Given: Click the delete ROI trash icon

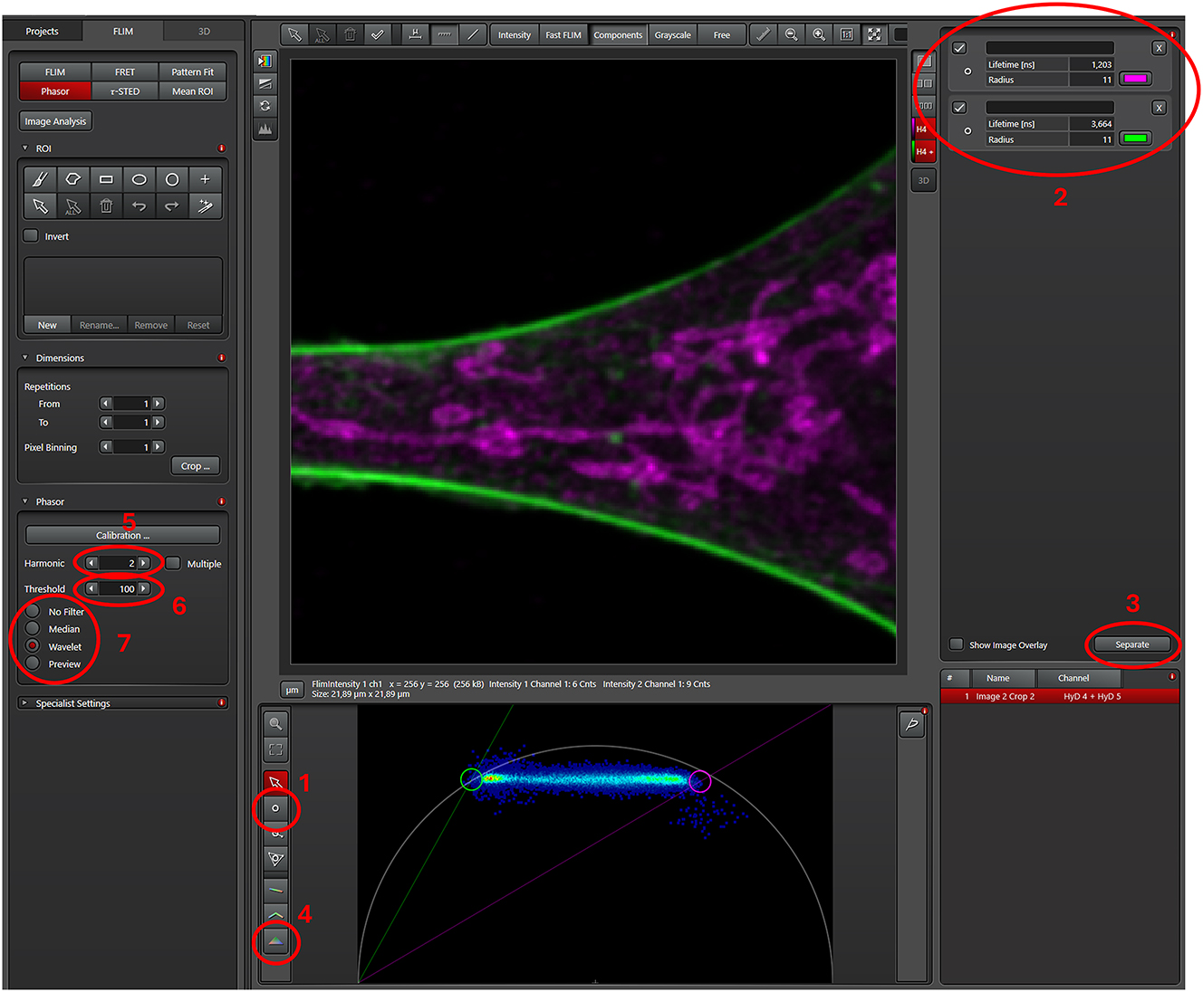Looking at the screenshot, I should tap(106, 206).
